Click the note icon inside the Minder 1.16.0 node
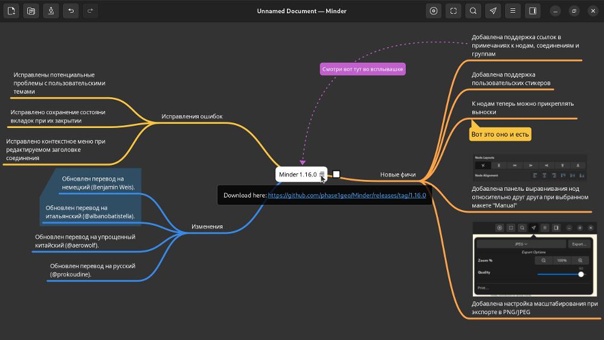This screenshot has width=604, height=340. click(322, 175)
